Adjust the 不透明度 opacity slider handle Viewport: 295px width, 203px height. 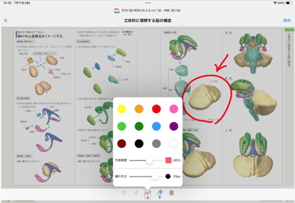(149, 160)
